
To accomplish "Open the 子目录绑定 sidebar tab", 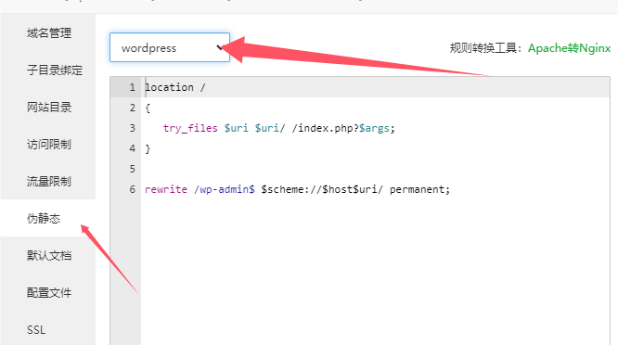I will point(48,70).
